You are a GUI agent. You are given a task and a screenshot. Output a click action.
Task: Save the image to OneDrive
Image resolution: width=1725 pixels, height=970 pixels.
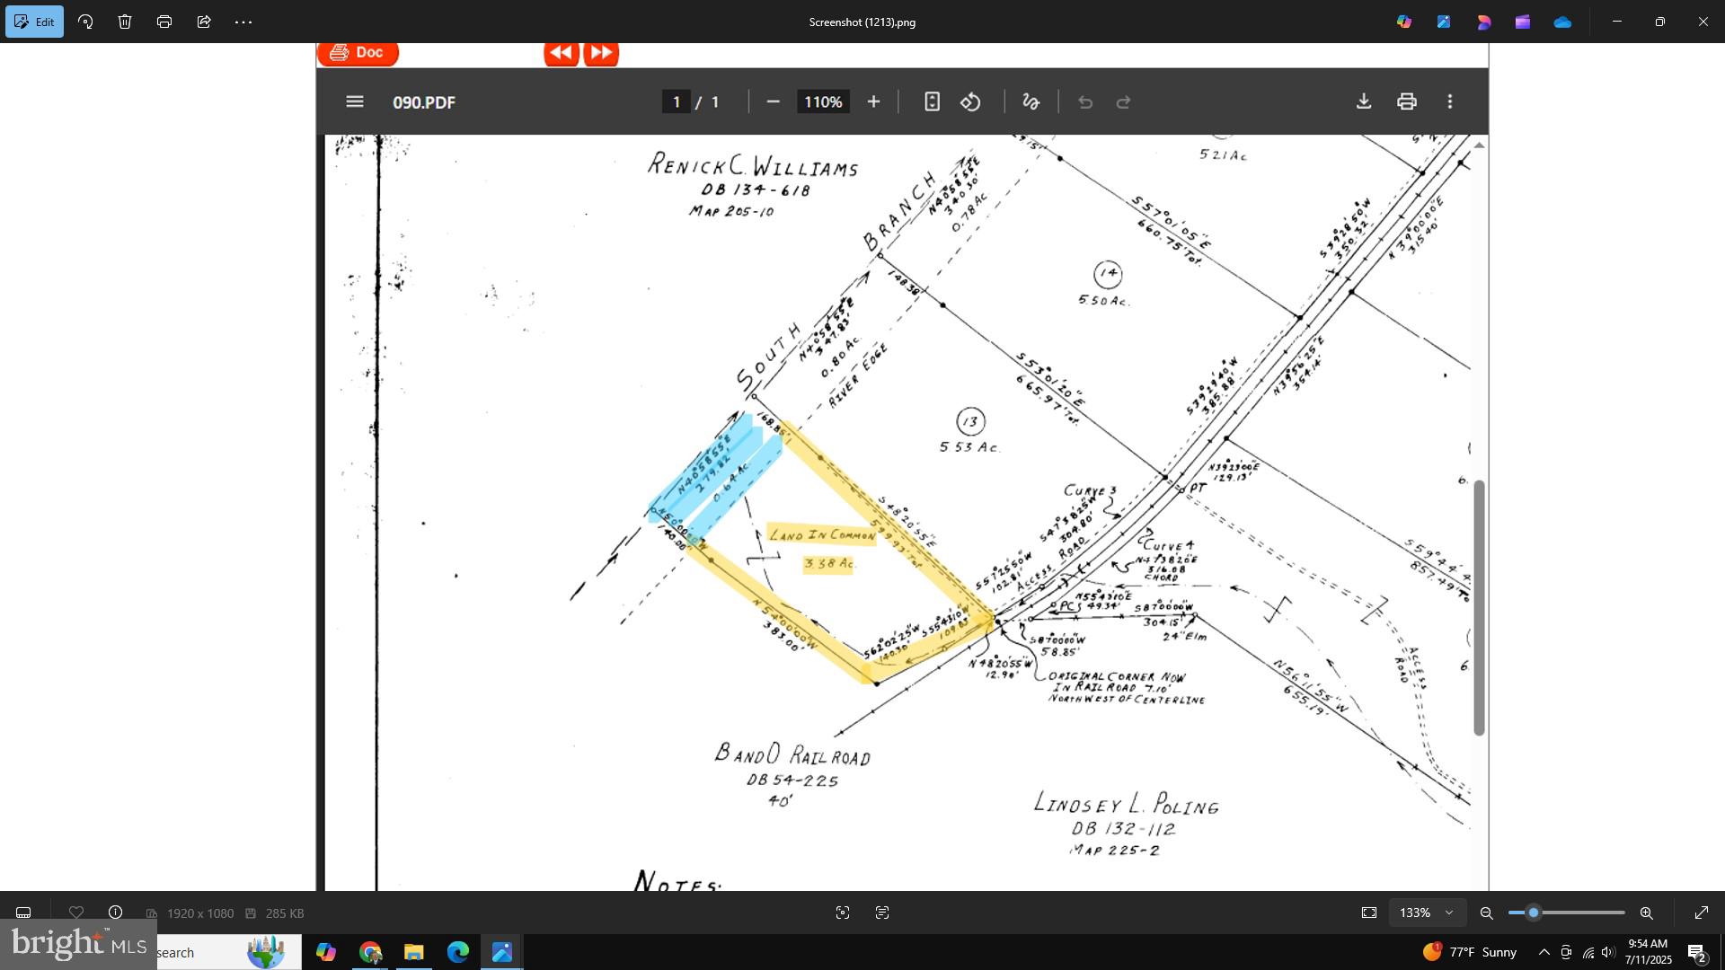tap(1563, 21)
